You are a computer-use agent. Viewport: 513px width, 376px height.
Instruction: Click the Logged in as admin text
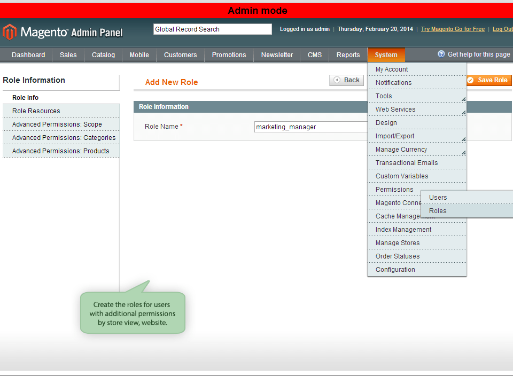click(x=305, y=29)
